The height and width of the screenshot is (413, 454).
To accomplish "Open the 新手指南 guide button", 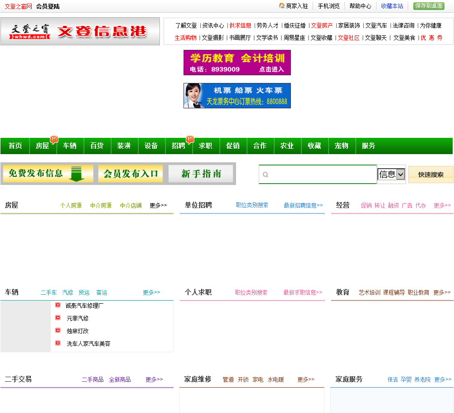I will click(201, 174).
